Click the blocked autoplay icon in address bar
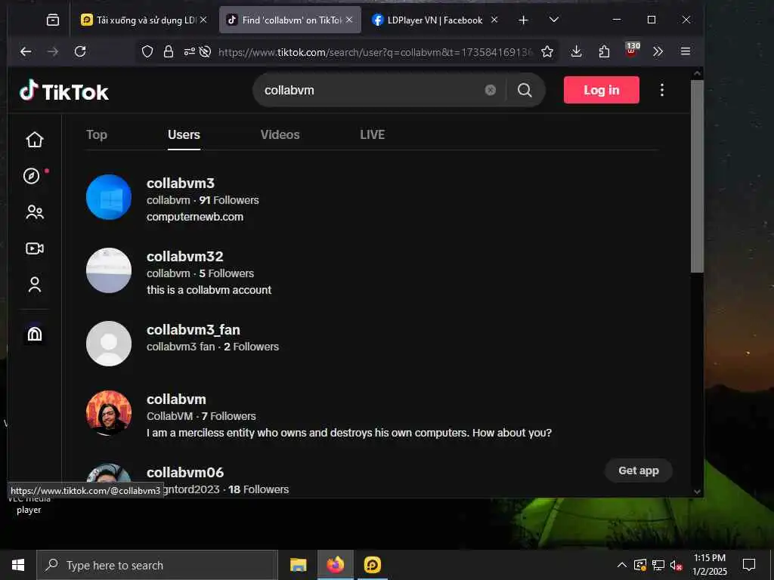This screenshot has width=774, height=580. pos(206,51)
